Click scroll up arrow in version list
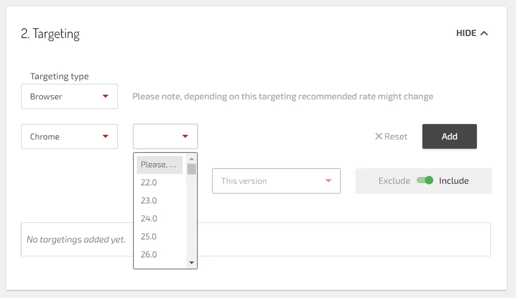This screenshot has width=516, height=298. point(192,159)
